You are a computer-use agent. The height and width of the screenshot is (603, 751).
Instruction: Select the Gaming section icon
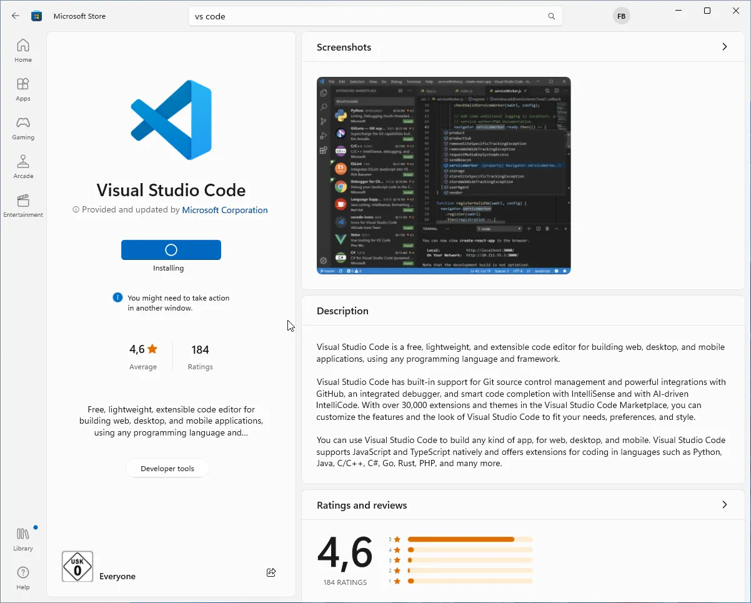point(23,127)
